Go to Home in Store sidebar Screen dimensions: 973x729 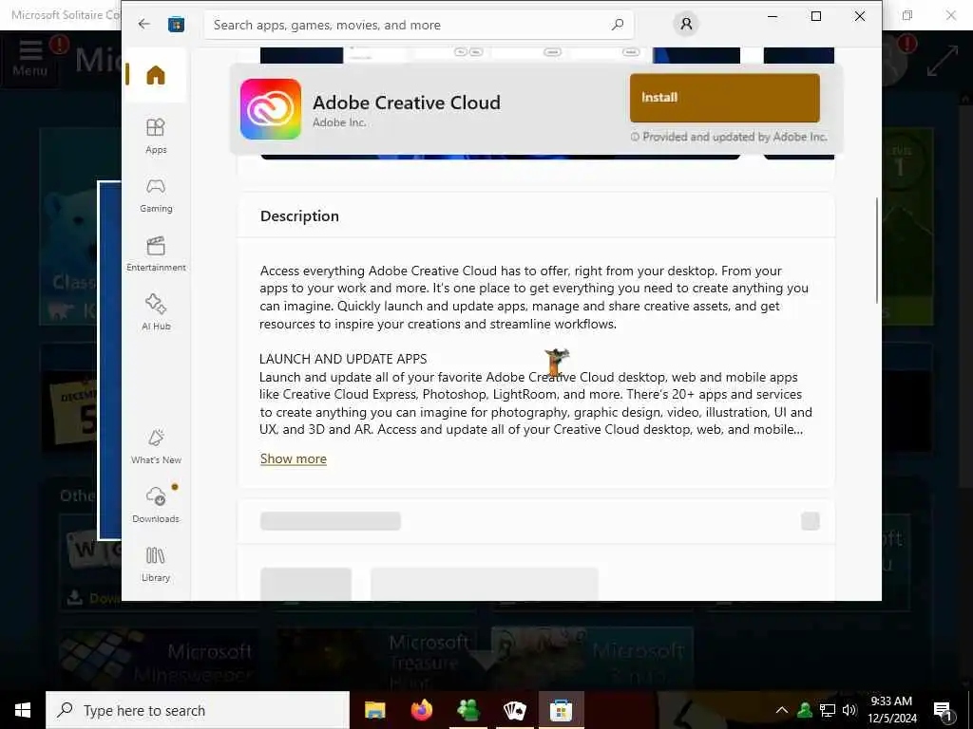[156, 75]
